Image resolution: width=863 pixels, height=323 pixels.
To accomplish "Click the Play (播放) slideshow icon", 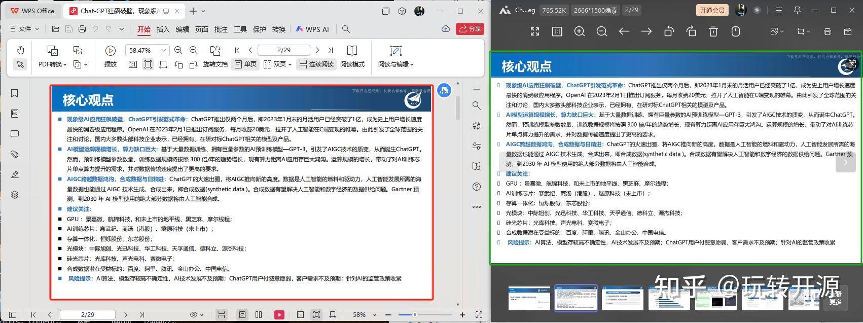I will (111, 50).
